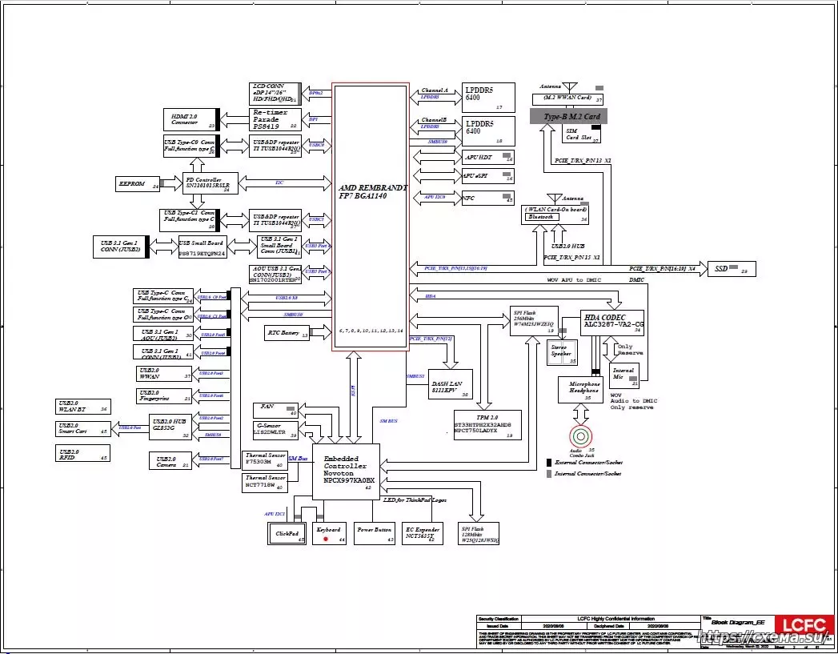This screenshot has height=654, width=838.
Task: Select the TPM 2.0 block
Action: 487,424
